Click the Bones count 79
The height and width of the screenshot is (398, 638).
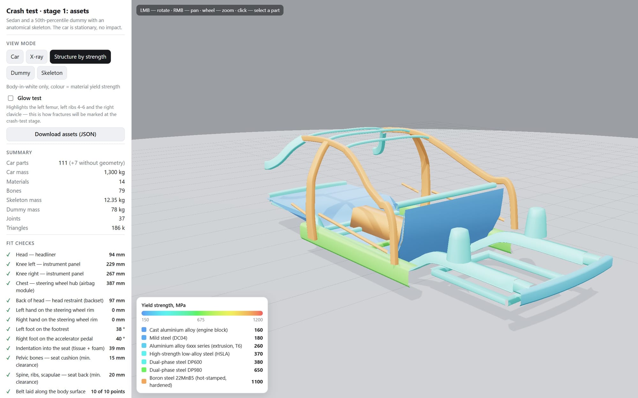click(122, 191)
